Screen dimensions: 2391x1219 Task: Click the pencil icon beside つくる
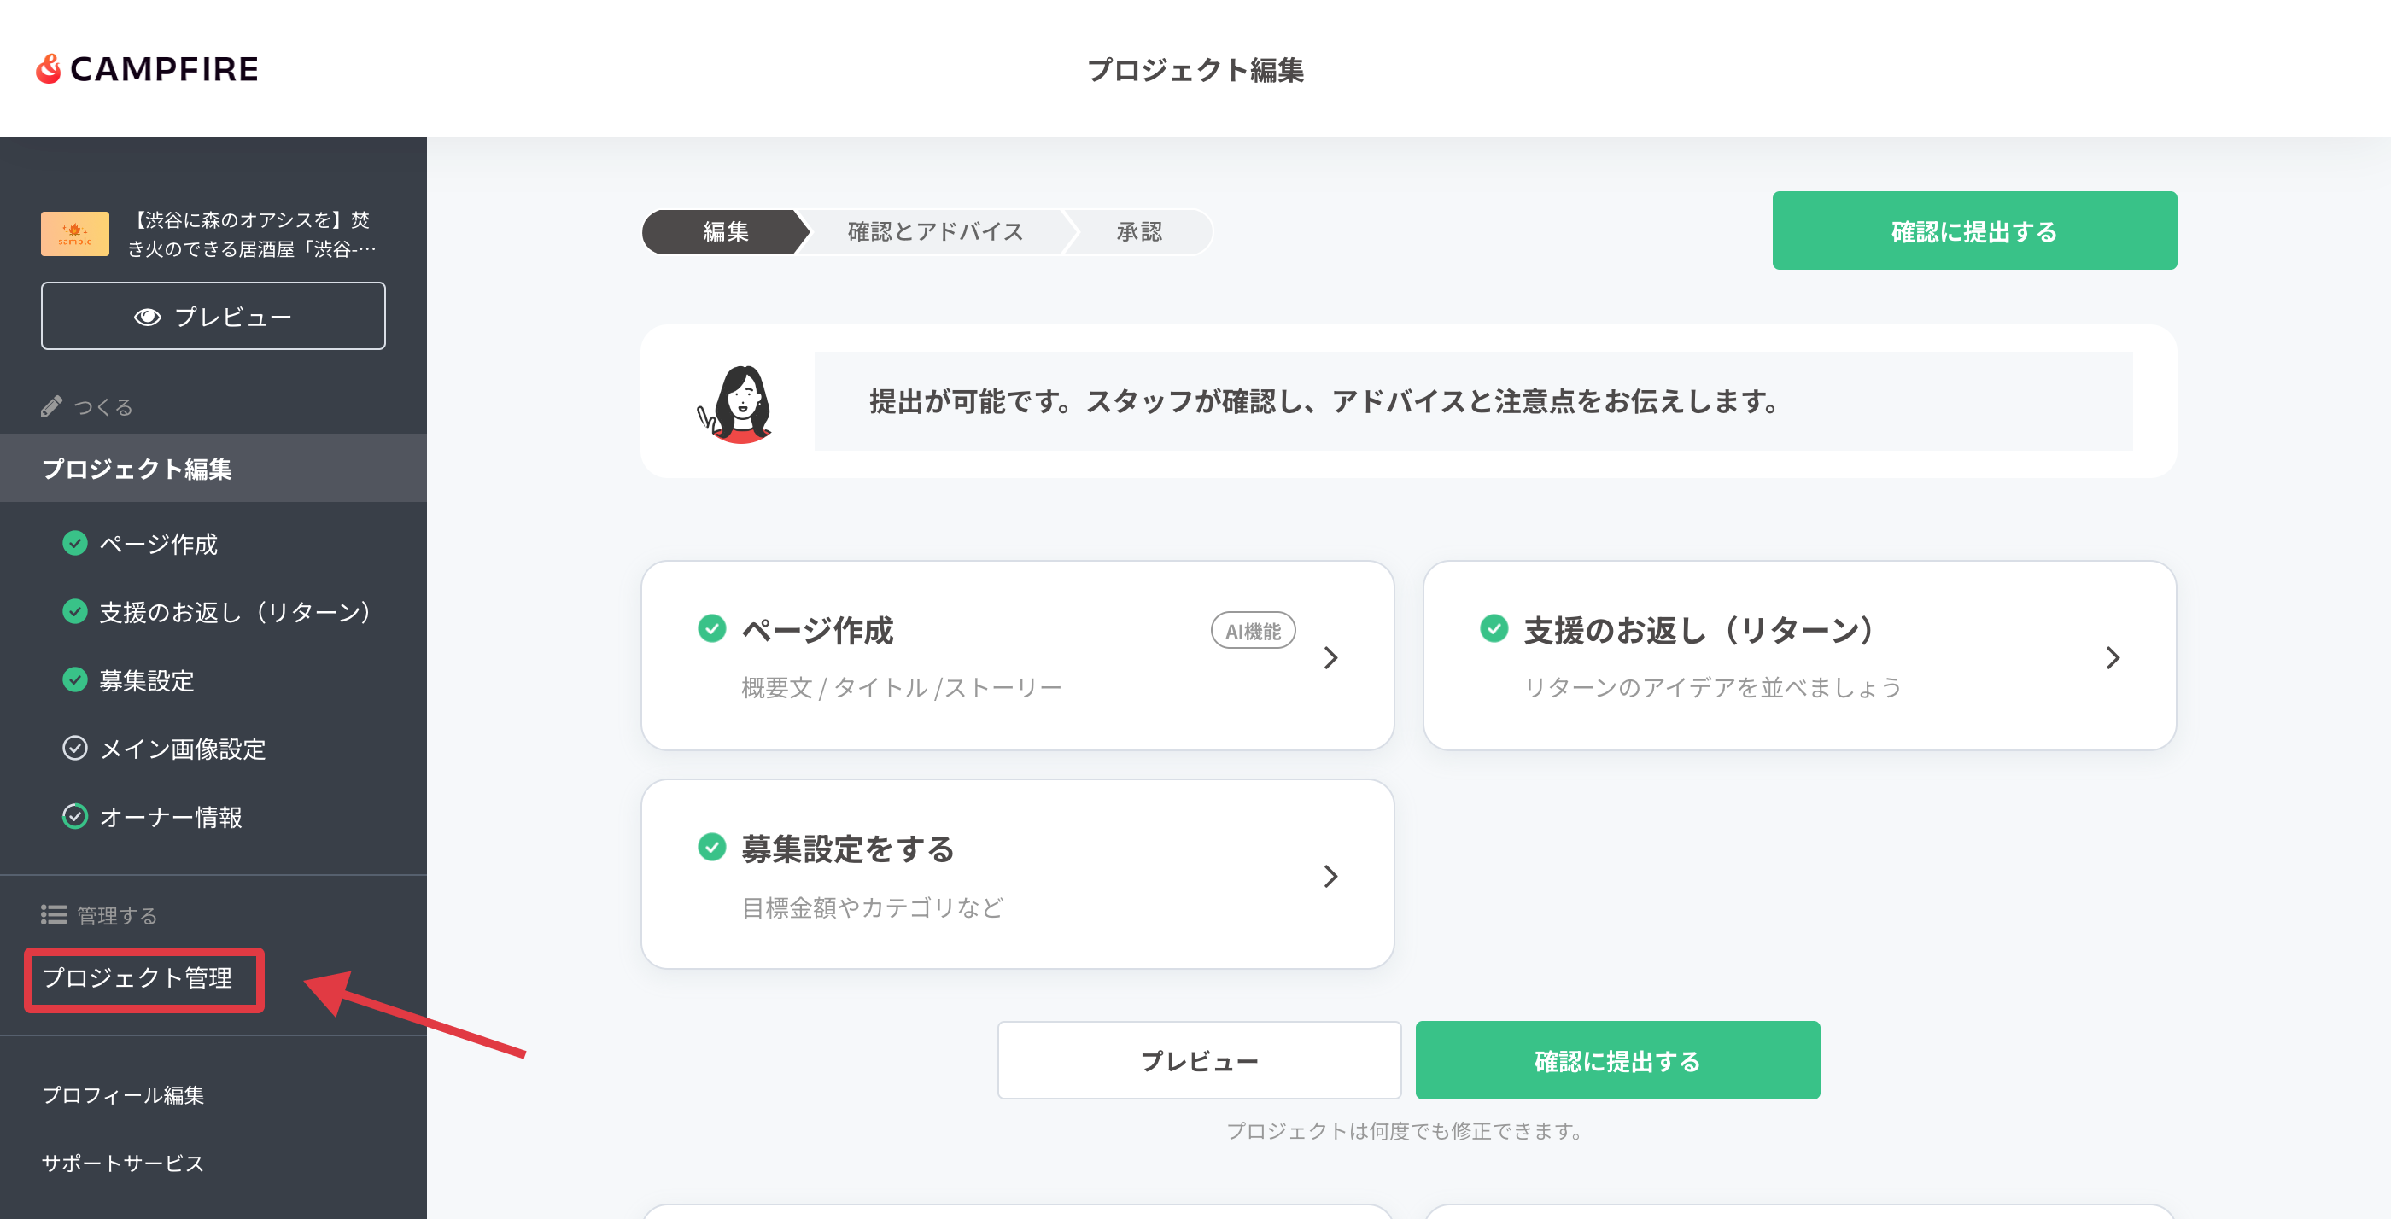pyautogui.click(x=52, y=406)
